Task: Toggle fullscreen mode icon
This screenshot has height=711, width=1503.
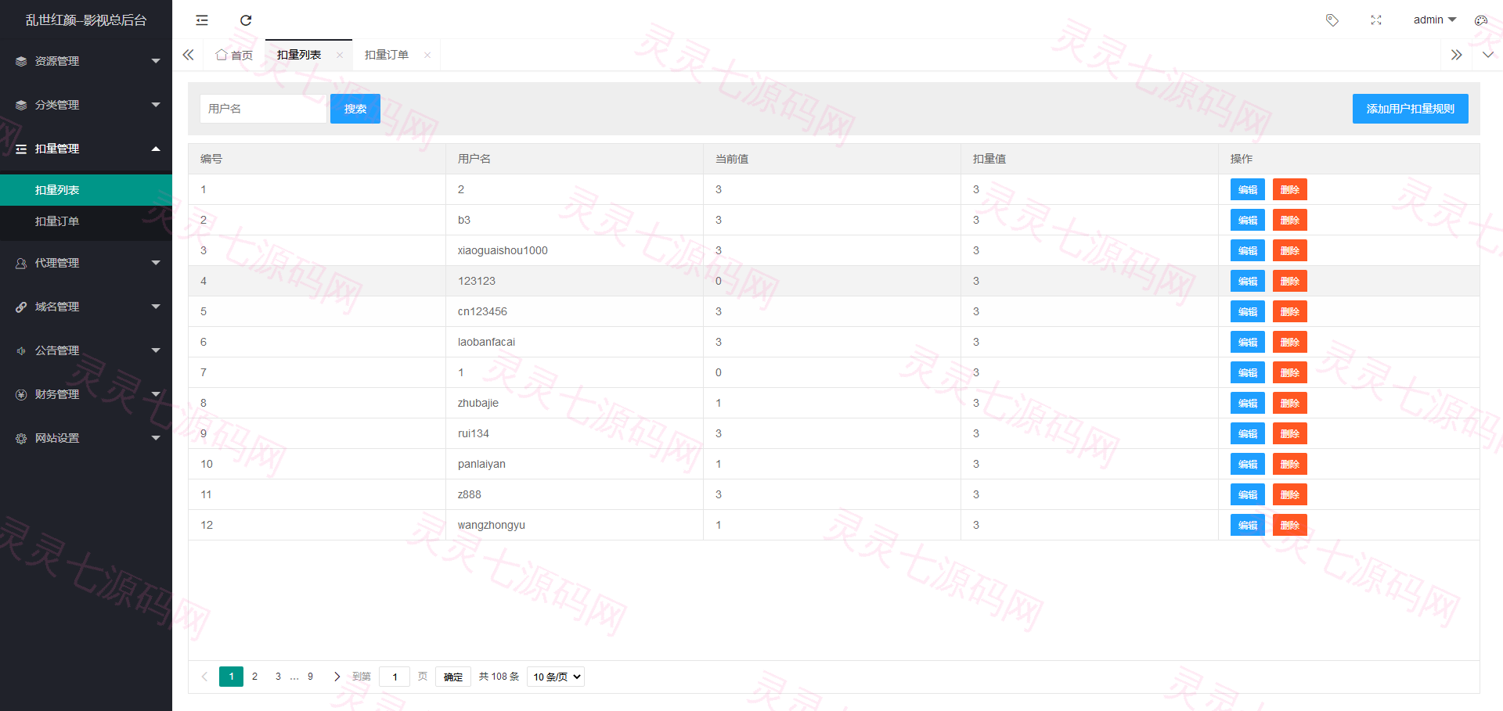Action: click(1376, 20)
